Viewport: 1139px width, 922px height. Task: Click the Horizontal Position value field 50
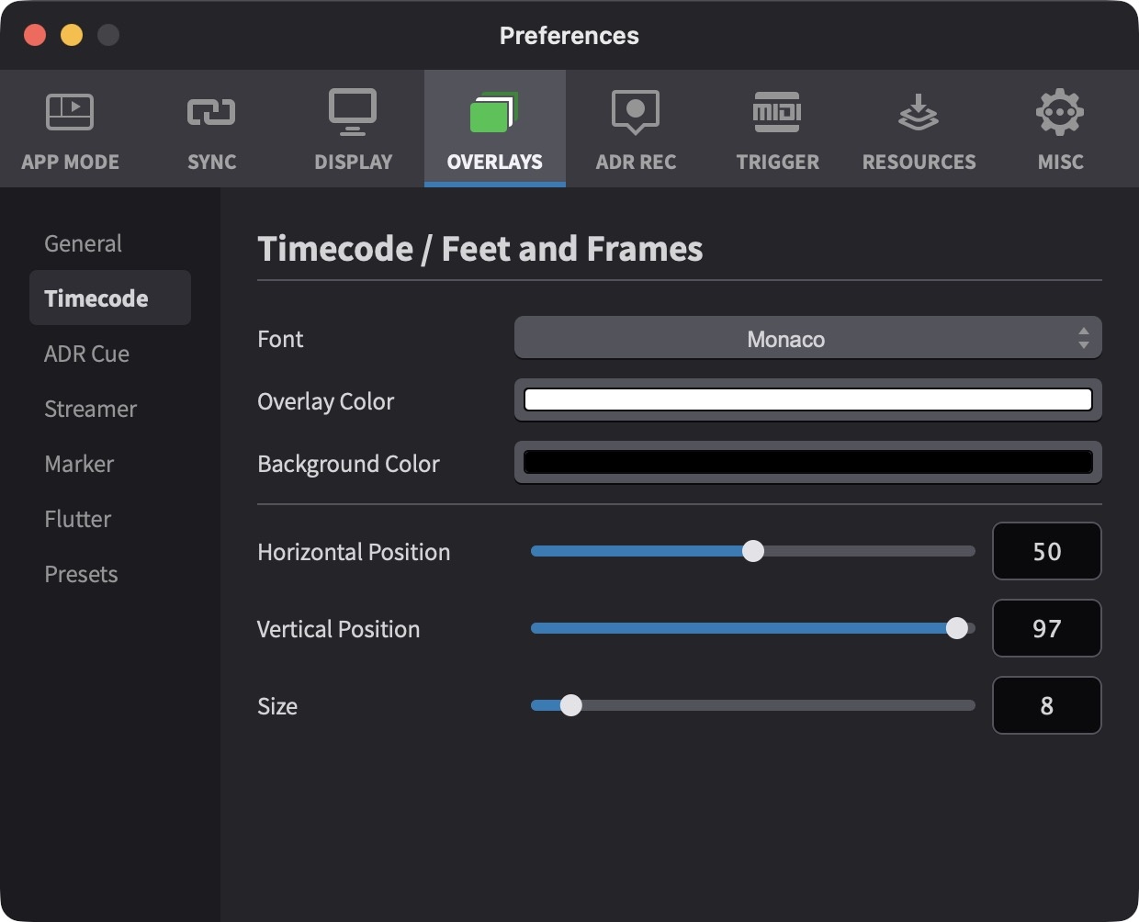tap(1047, 551)
